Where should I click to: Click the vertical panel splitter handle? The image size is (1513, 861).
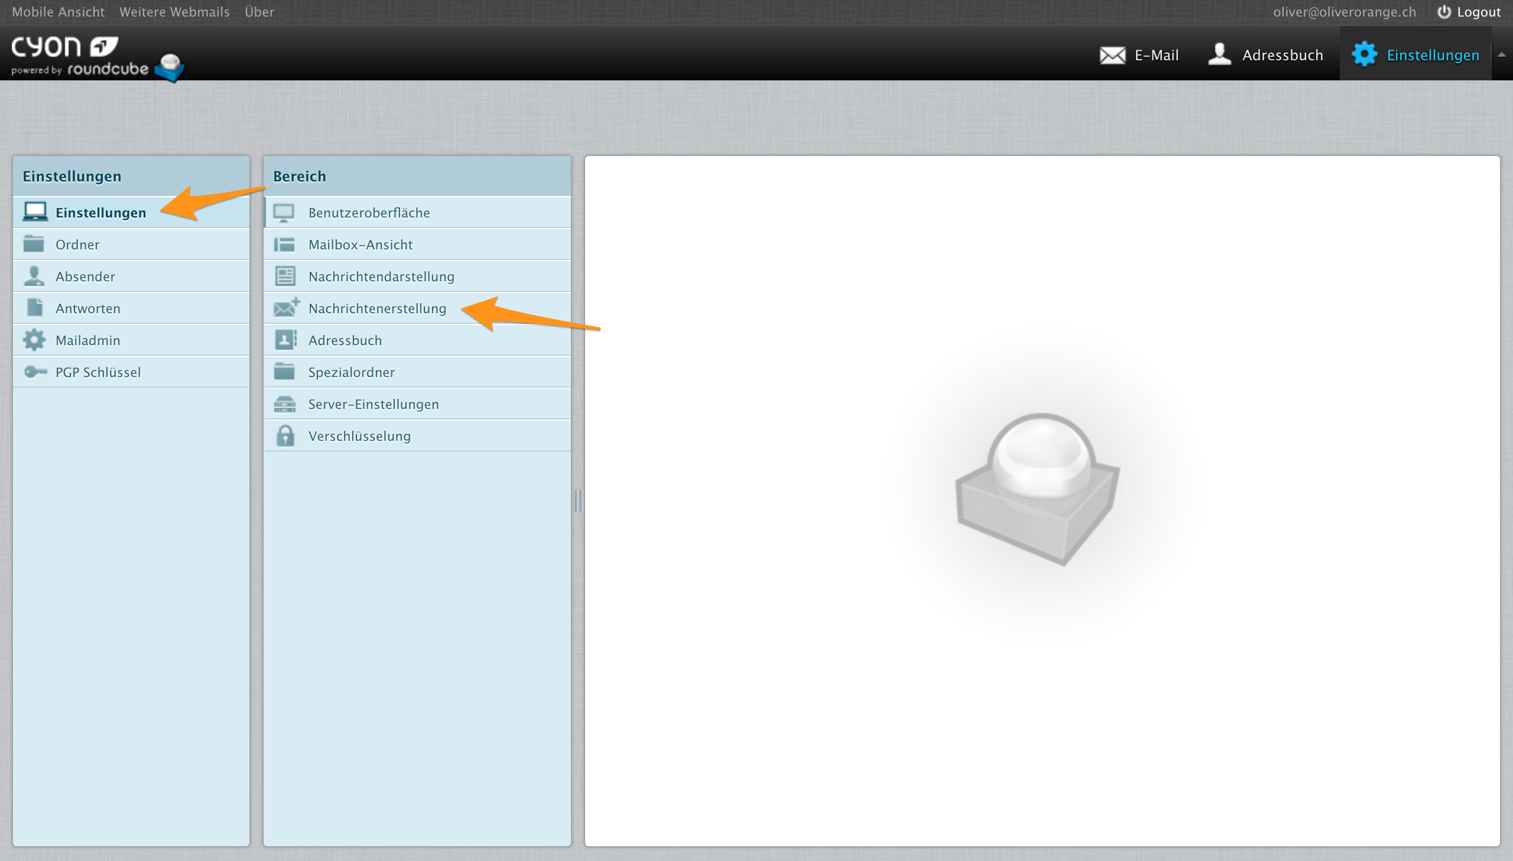coord(577,501)
